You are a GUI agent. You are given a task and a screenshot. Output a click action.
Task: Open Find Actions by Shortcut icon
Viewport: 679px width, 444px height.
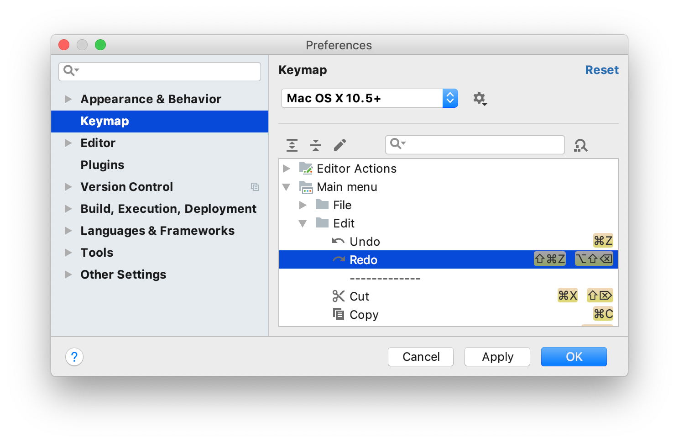tap(580, 145)
